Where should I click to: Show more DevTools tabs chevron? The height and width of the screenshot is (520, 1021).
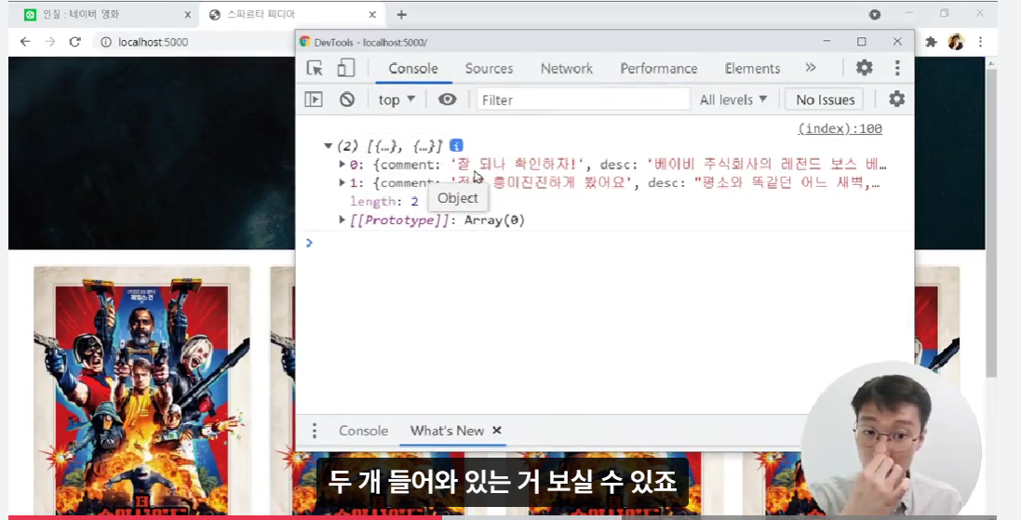click(x=811, y=68)
